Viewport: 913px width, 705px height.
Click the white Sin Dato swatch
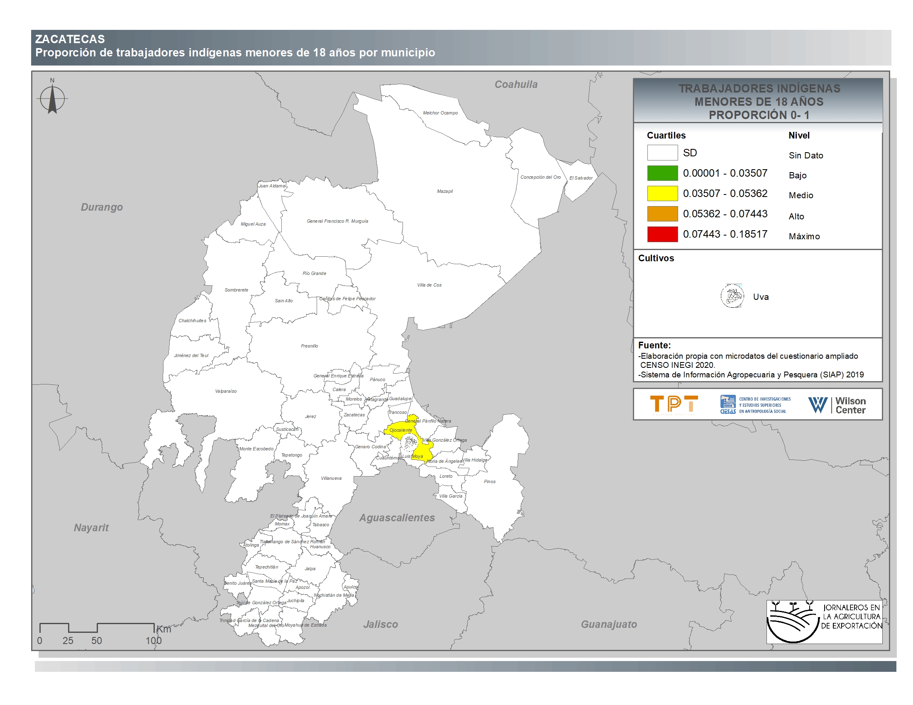662,153
